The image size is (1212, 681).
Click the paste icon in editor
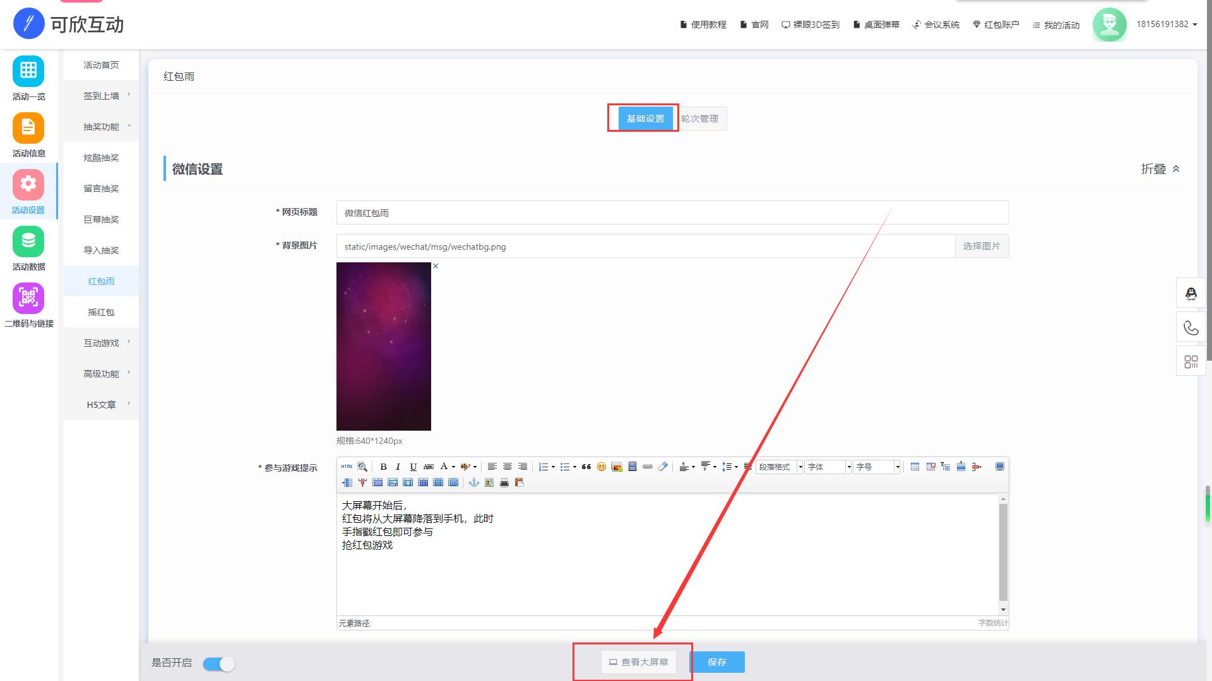(x=520, y=482)
